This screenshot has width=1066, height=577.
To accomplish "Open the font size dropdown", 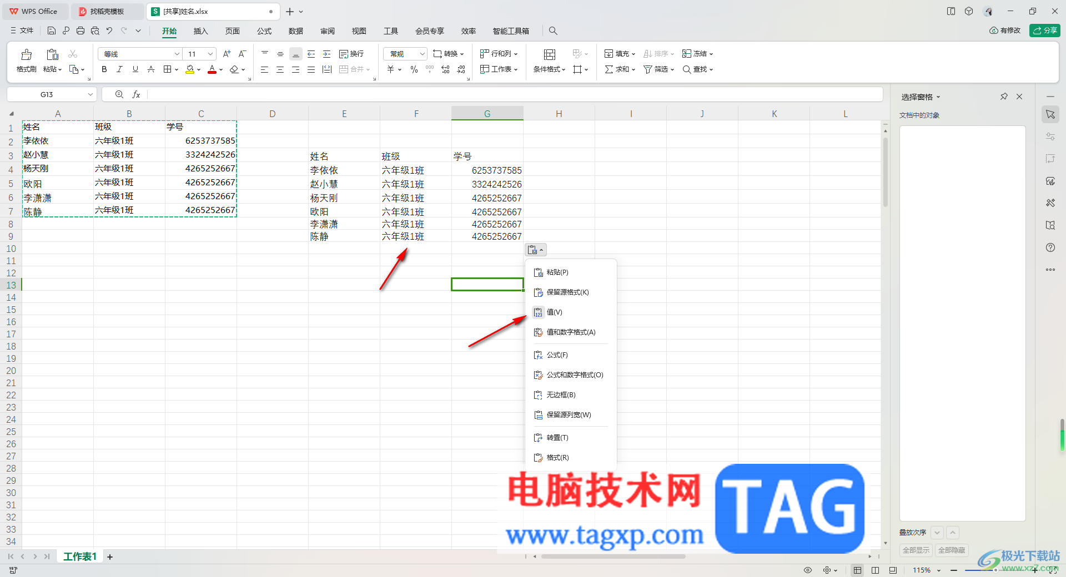I will click(210, 54).
